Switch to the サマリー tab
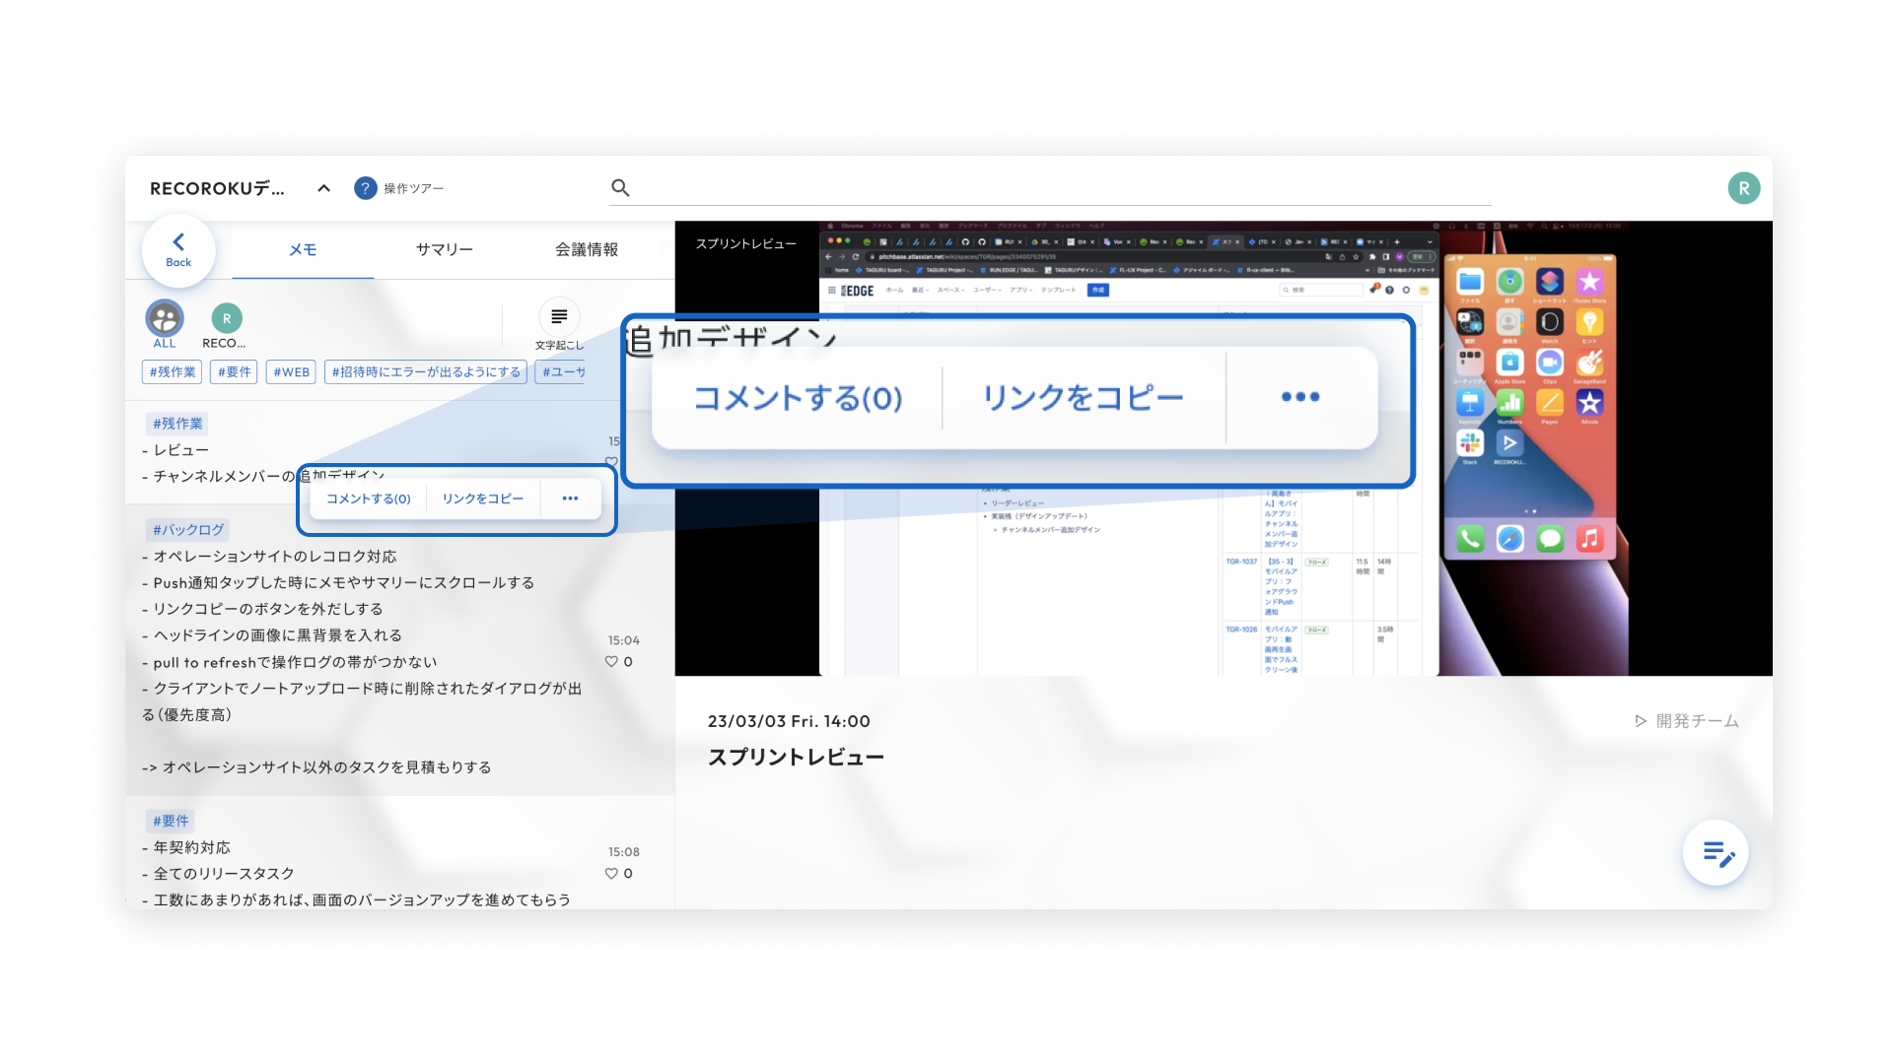Image resolution: width=1893 pixels, height=1064 pixels. (444, 250)
